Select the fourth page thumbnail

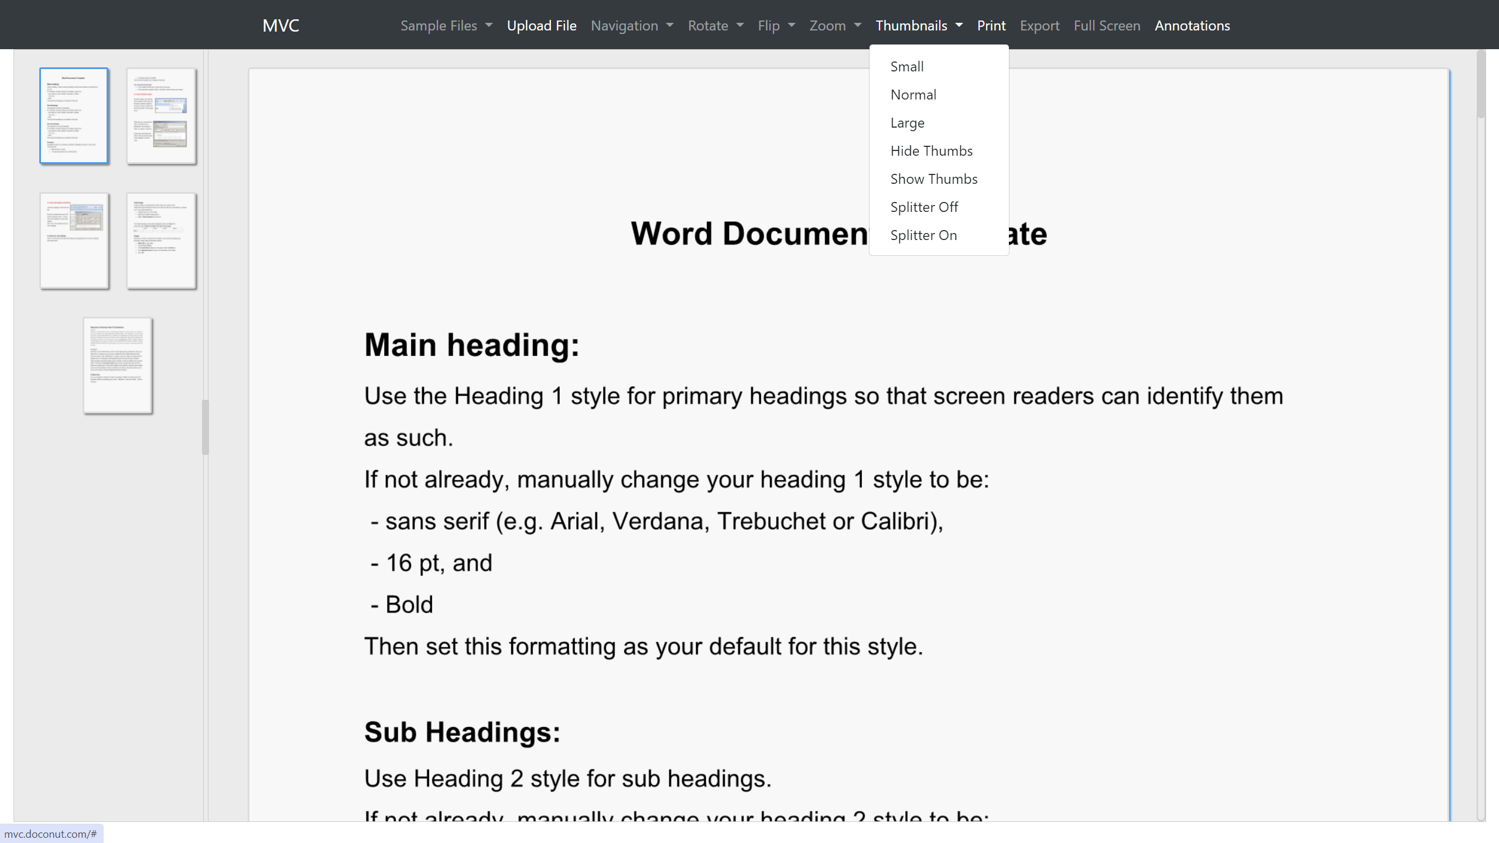tap(161, 241)
